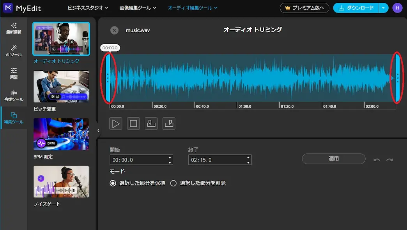Click the set end marker icon
The height and width of the screenshot is (230, 407).
click(169, 124)
